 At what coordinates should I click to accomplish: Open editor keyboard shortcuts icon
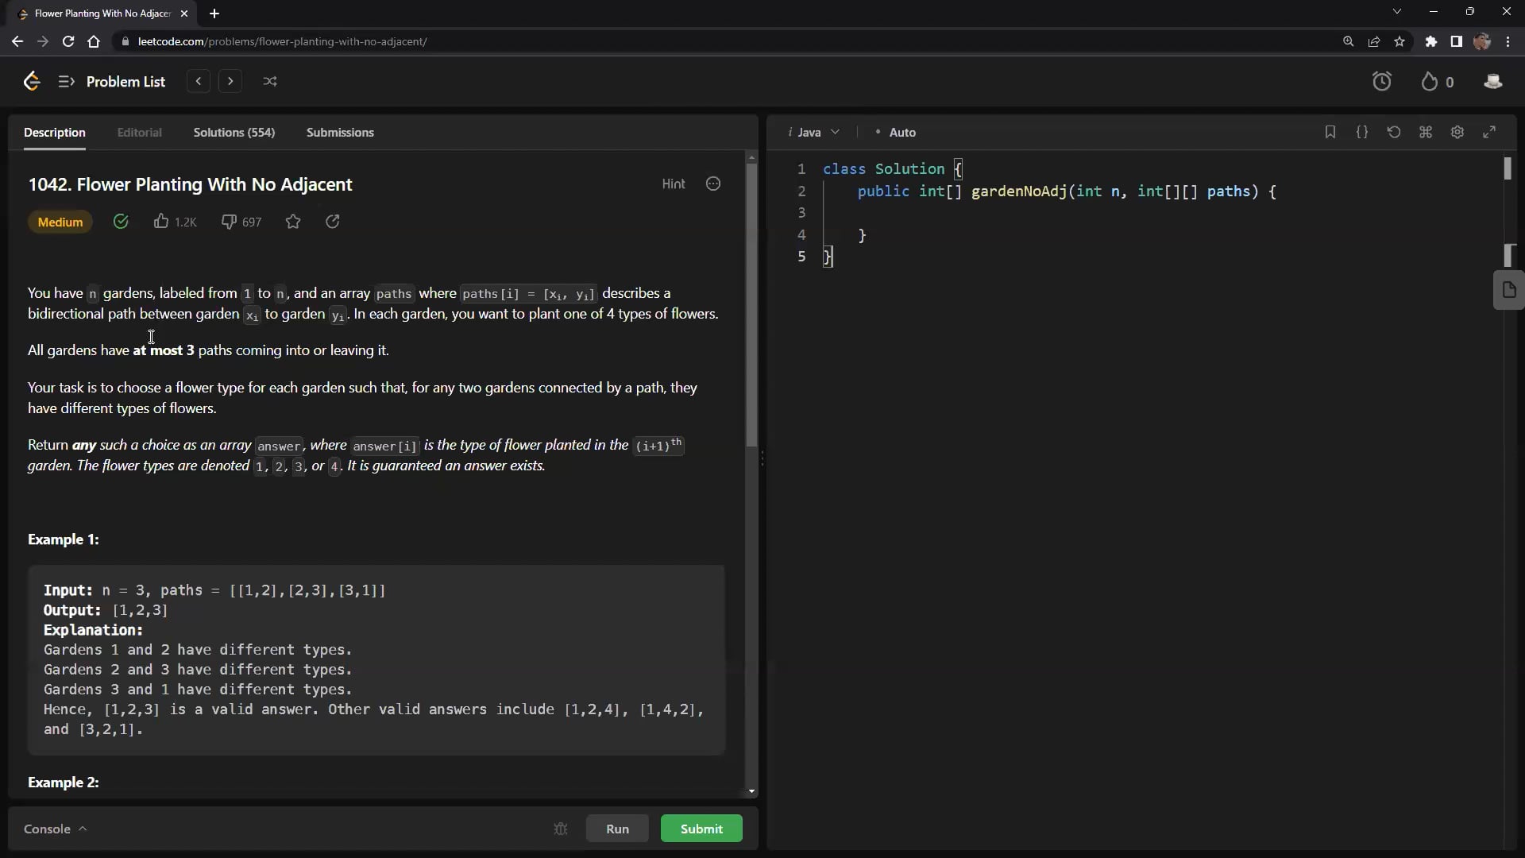pyautogui.click(x=1426, y=133)
